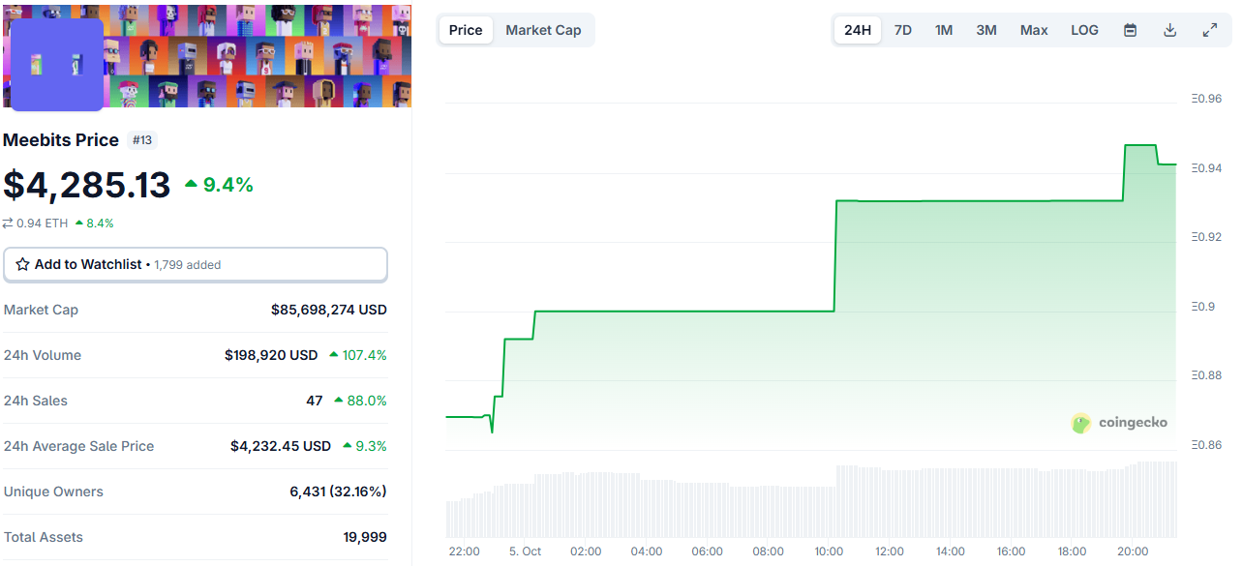Select the 1M time range
1243x566 pixels.
944,30
